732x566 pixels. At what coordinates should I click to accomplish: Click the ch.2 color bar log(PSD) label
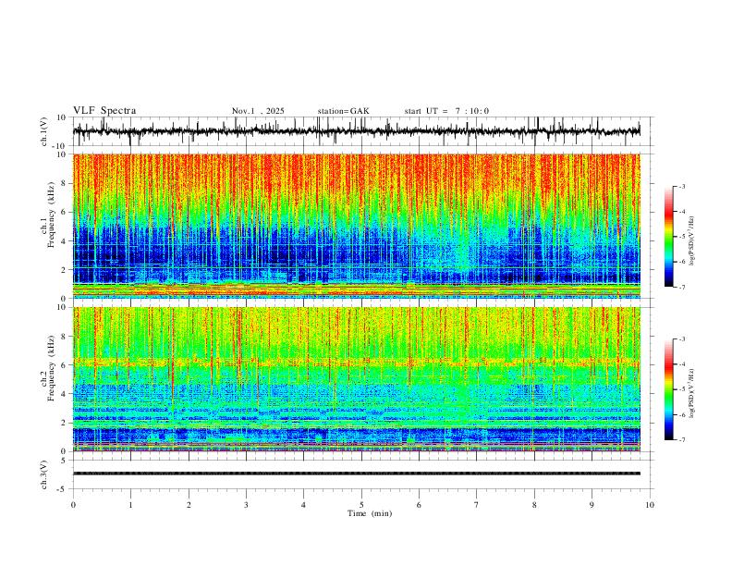(x=691, y=393)
